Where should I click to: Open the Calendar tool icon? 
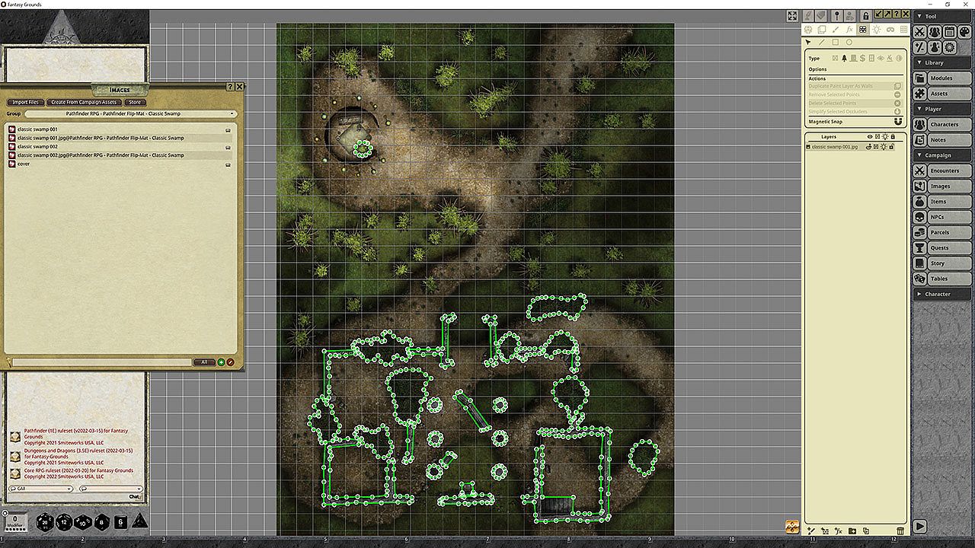point(949,31)
